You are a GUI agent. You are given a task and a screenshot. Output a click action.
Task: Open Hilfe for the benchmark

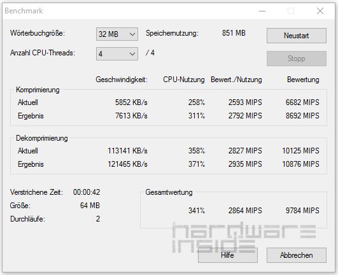pyautogui.click(x=228, y=255)
